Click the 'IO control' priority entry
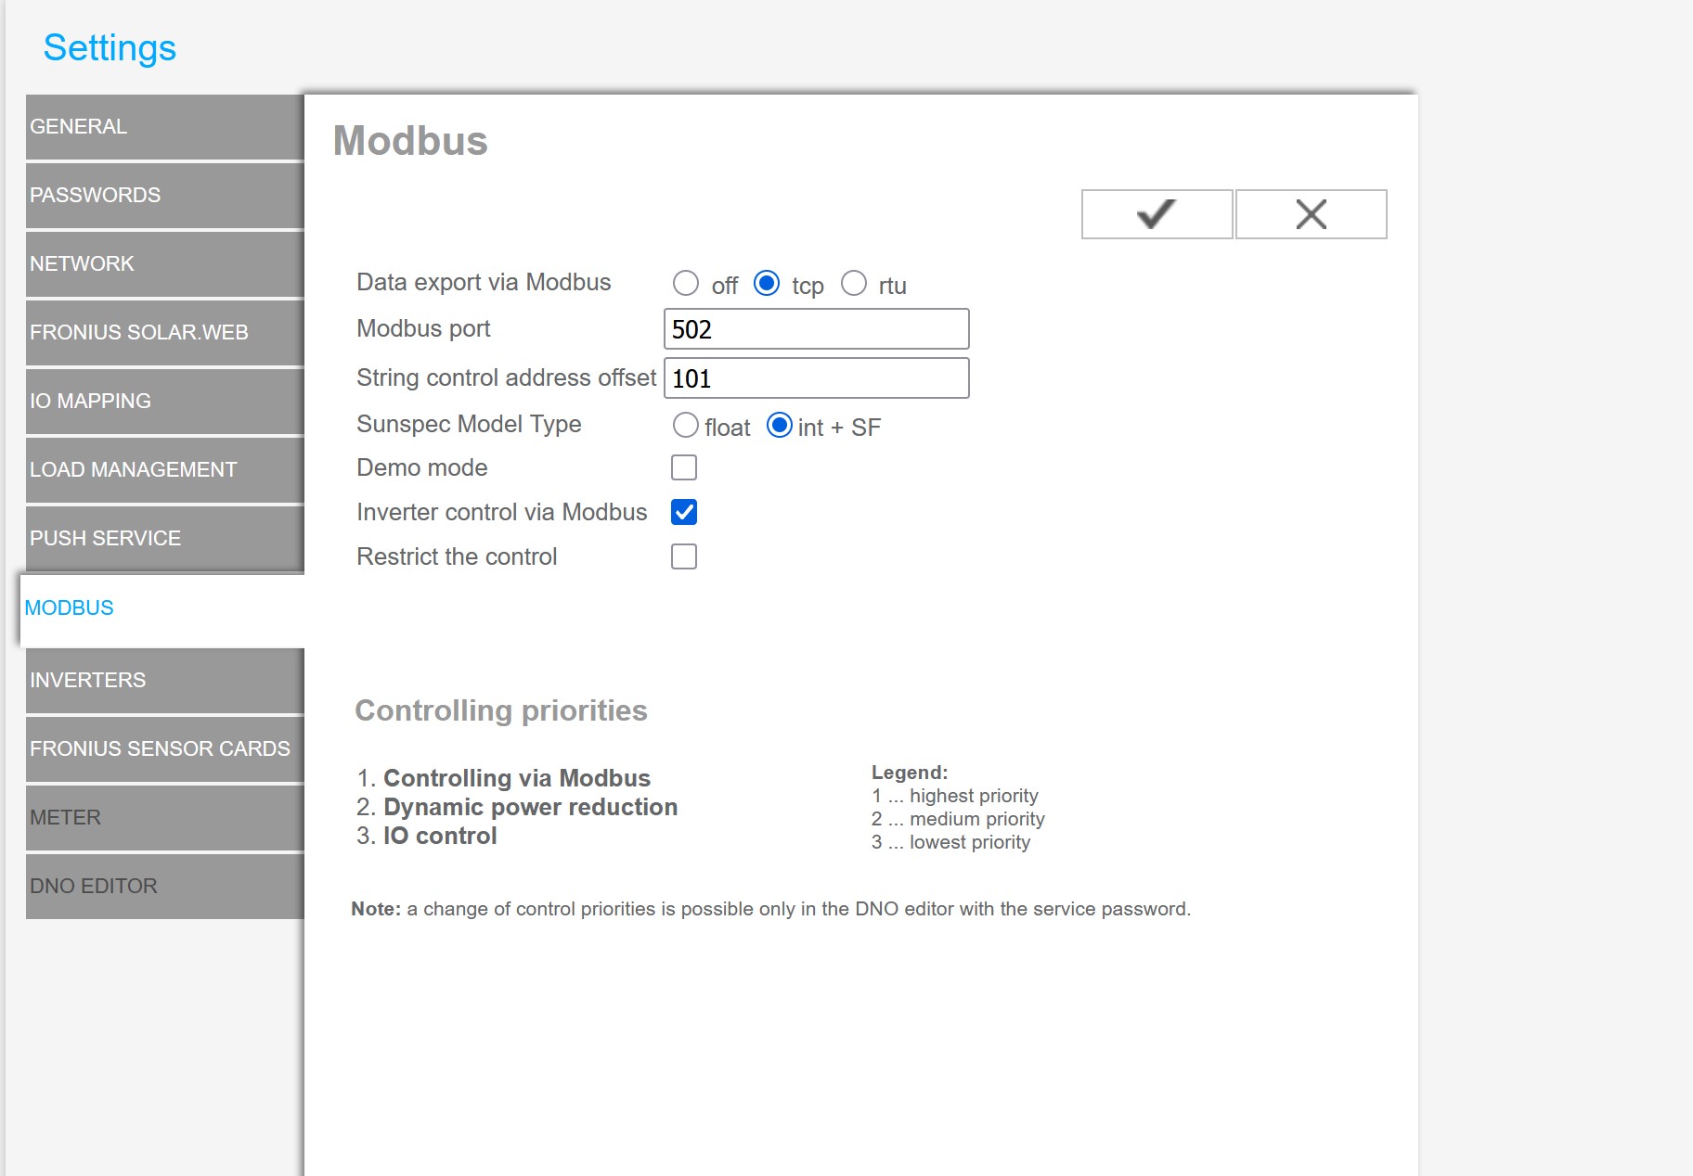Screen dimensions: 1693x1176 click(440, 836)
